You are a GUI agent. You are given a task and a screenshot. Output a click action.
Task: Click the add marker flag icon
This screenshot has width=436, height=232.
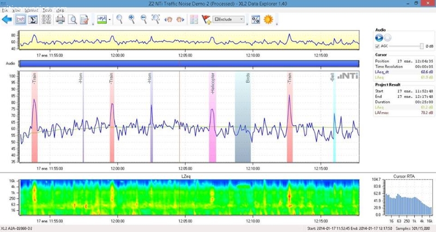206,20
